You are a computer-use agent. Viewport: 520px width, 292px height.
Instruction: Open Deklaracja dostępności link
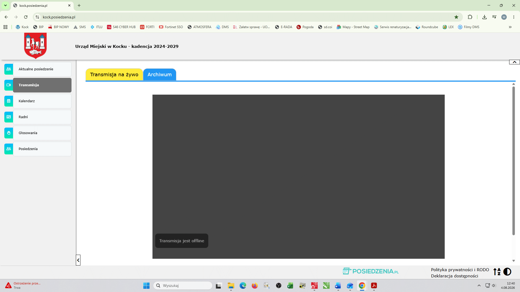(x=454, y=276)
